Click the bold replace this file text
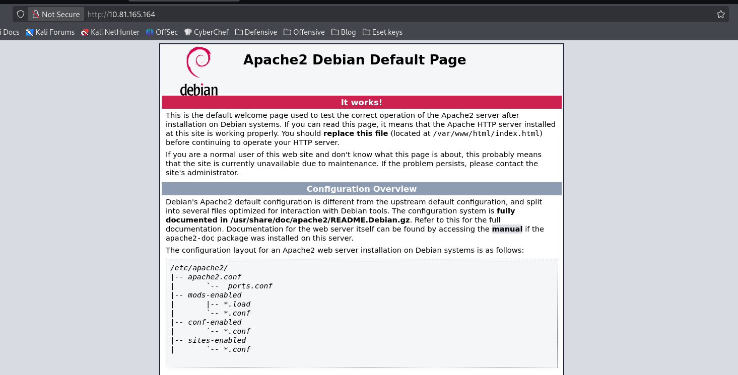Image resolution: width=738 pixels, height=375 pixels. tap(355, 133)
